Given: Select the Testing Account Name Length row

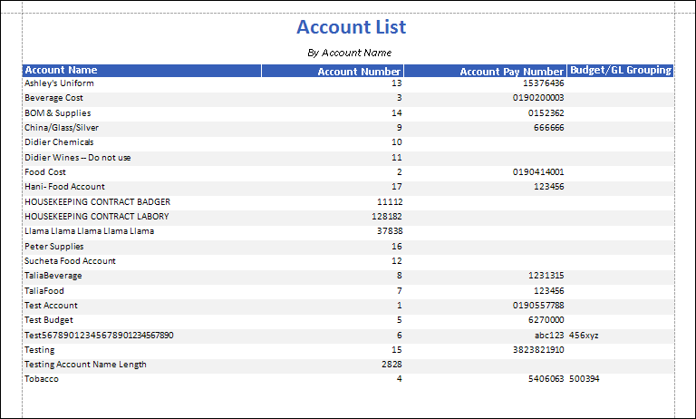Looking at the screenshot, I should pos(85,365).
